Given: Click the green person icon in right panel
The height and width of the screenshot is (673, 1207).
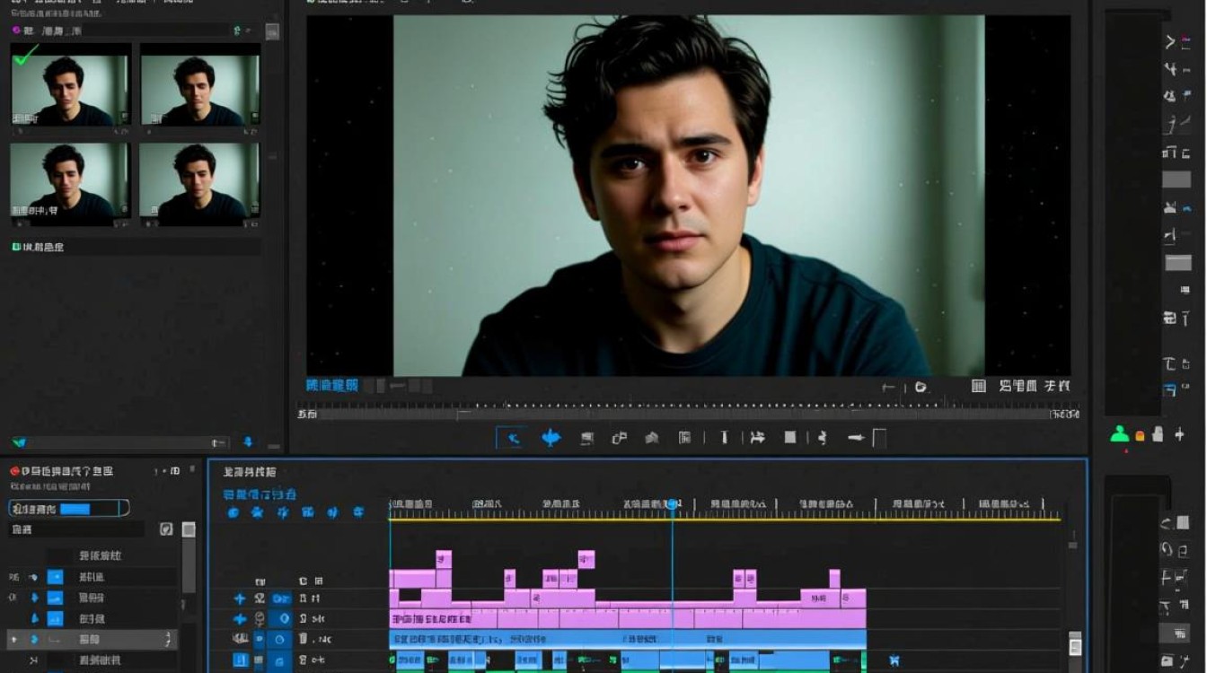Looking at the screenshot, I should (x=1119, y=434).
